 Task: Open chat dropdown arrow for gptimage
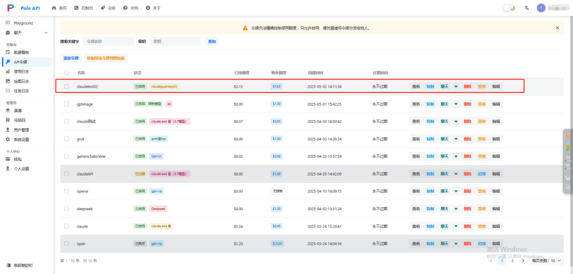pos(455,104)
